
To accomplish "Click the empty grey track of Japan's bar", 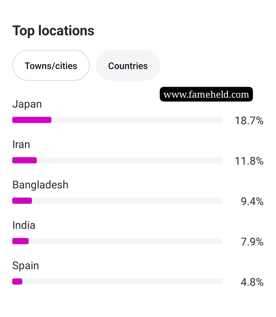I will (137, 120).
